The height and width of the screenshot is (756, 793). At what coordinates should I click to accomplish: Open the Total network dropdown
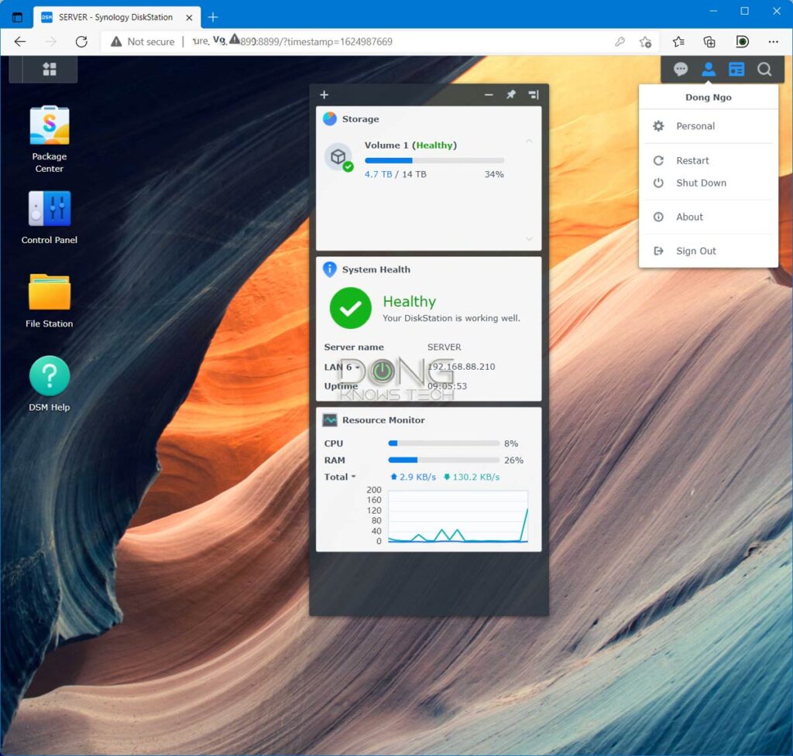pos(340,477)
